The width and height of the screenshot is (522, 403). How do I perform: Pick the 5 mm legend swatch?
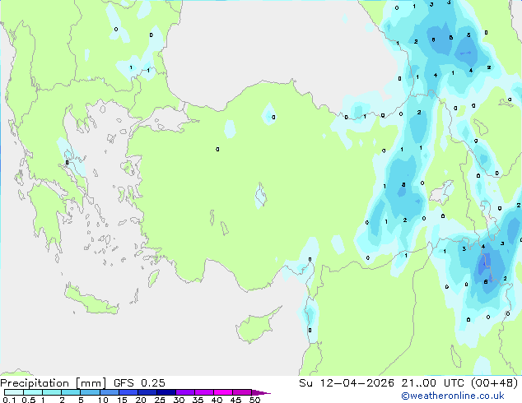(90, 392)
